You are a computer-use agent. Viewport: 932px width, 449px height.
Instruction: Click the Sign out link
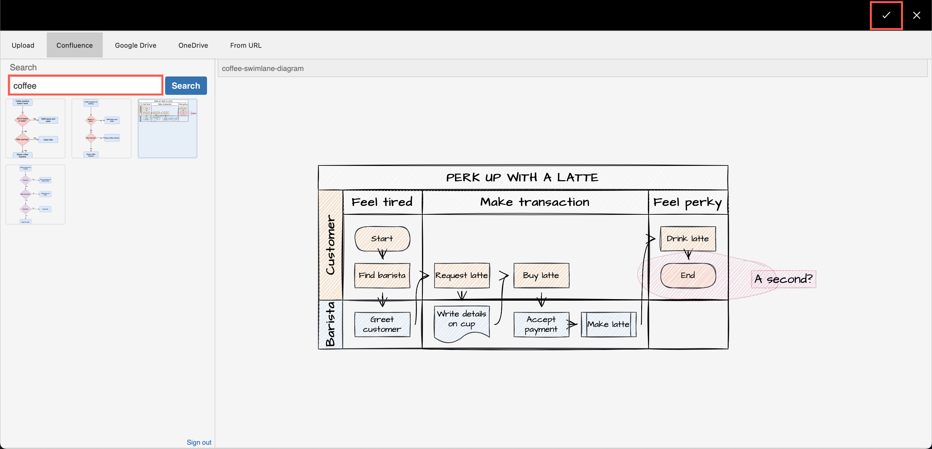(x=199, y=442)
